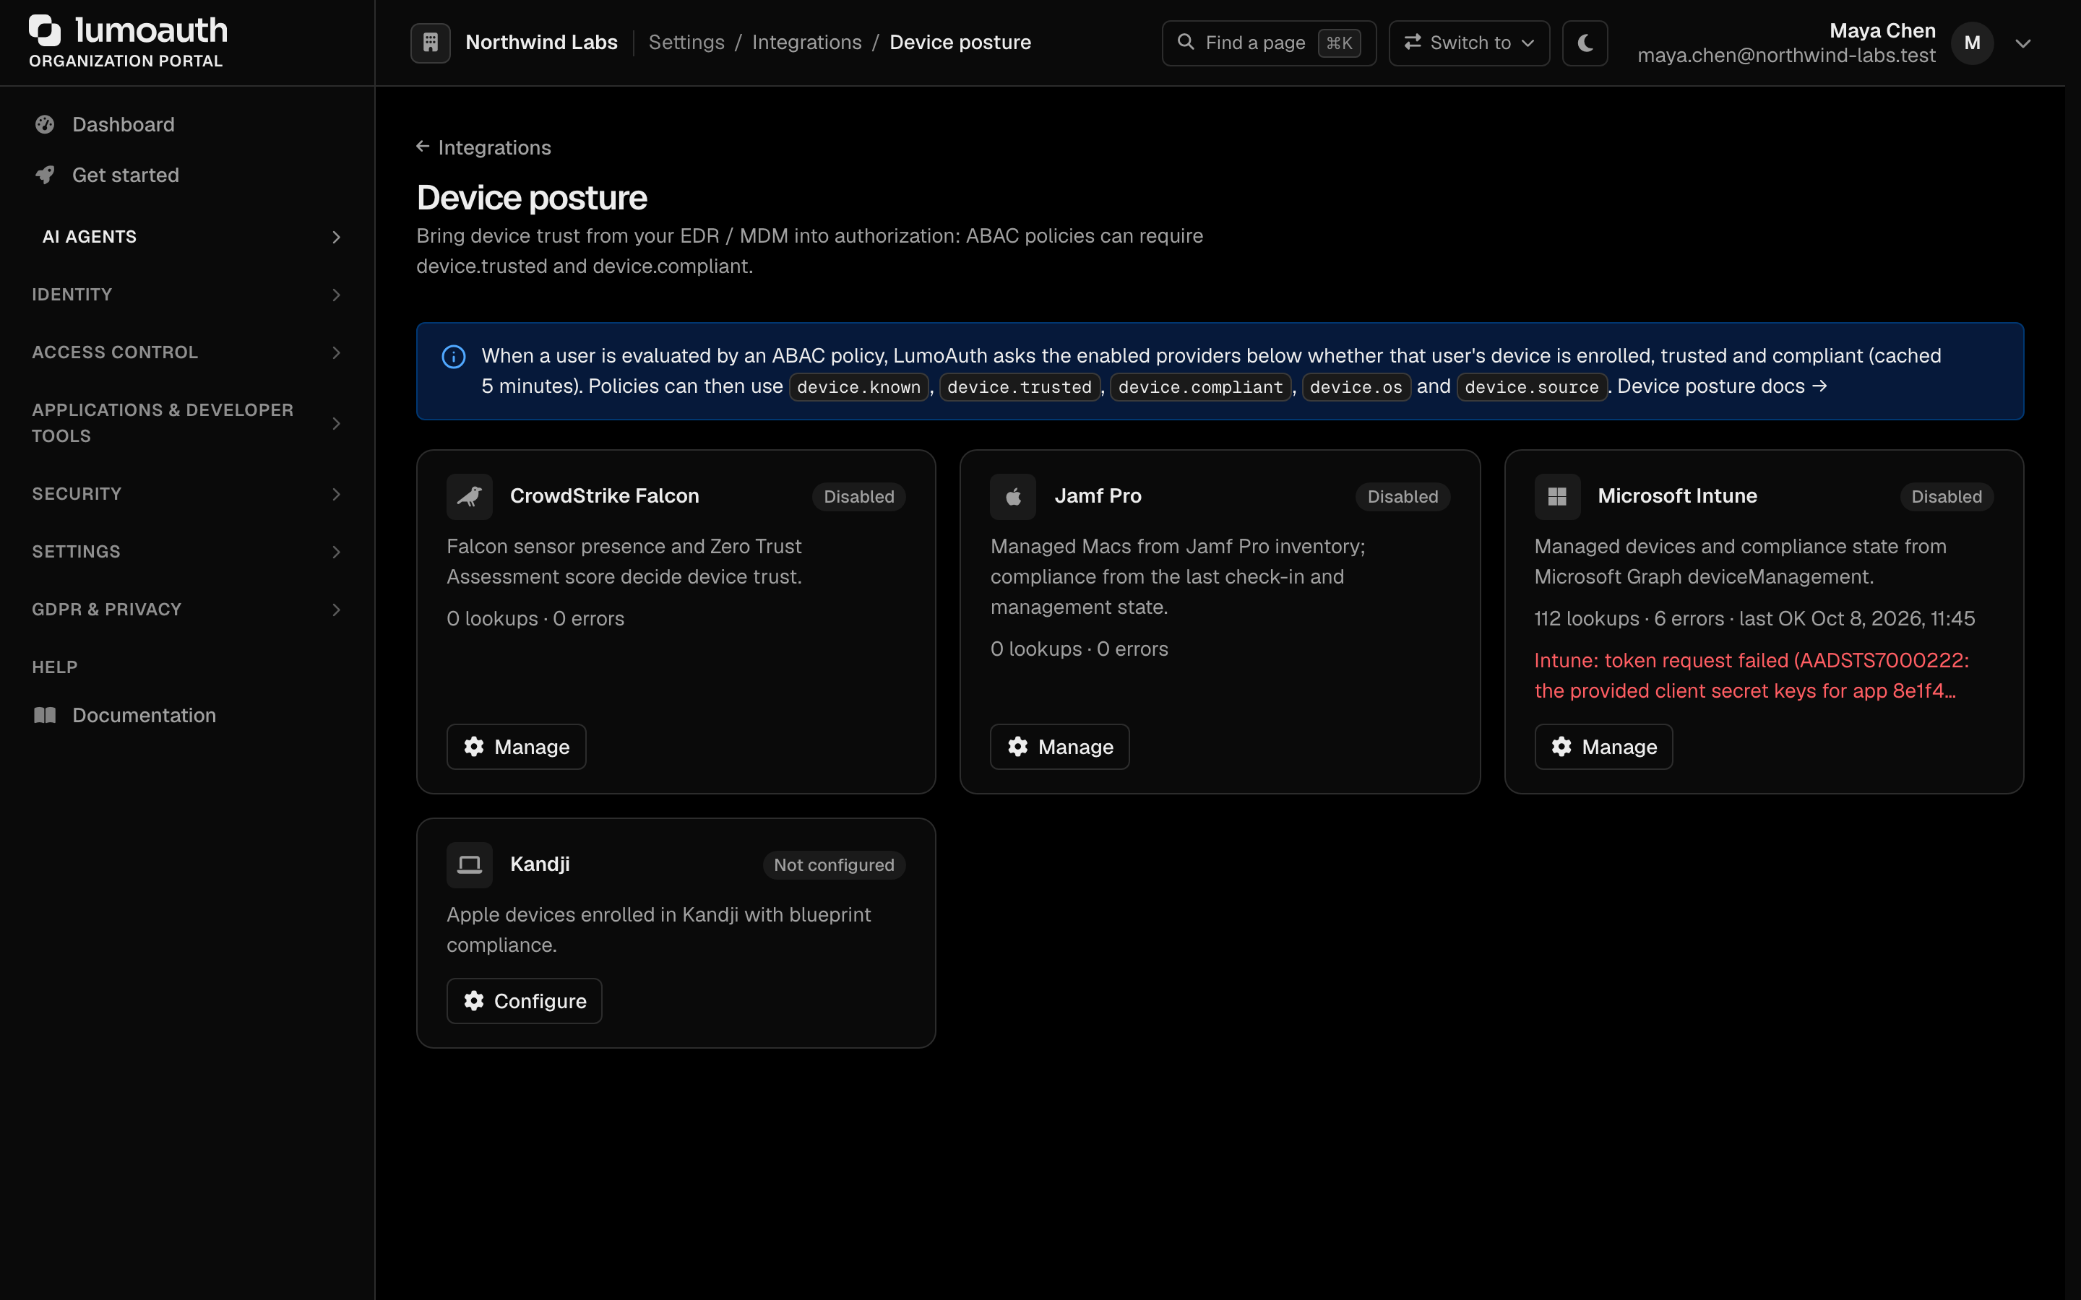The height and width of the screenshot is (1300, 2081).
Task: Click the Find a page search field
Action: pos(1268,42)
